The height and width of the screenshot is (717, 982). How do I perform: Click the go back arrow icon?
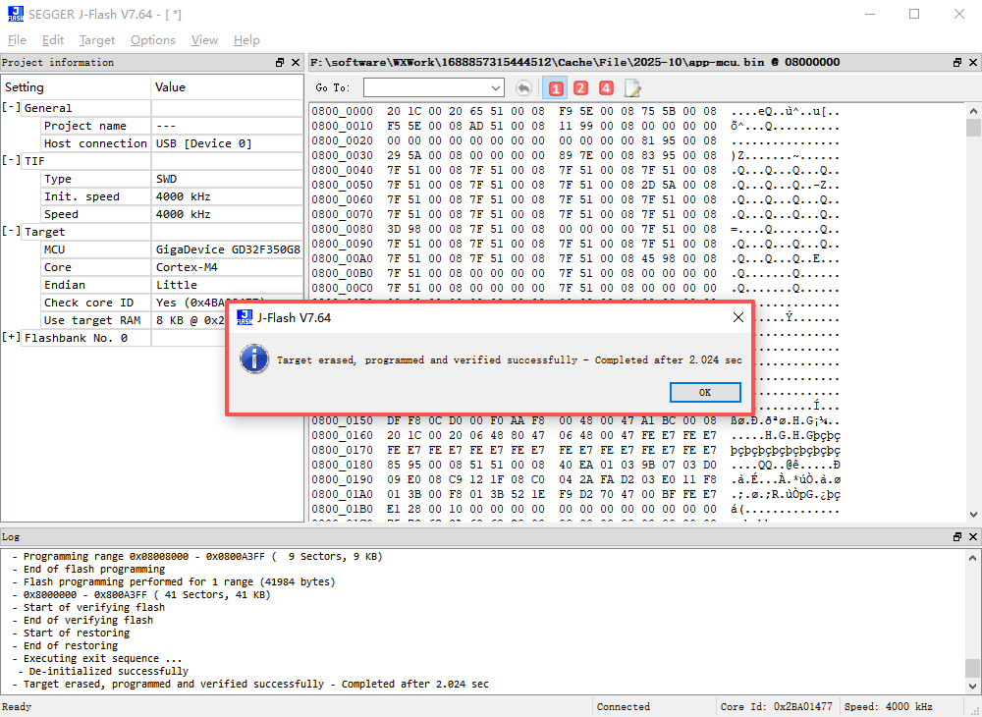coord(523,88)
